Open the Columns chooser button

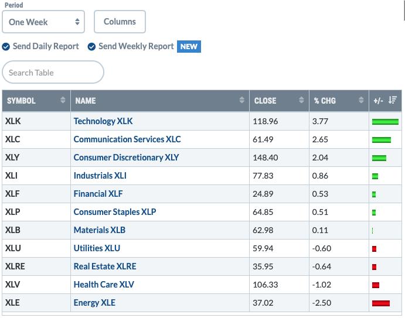click(x=120, y=22)
